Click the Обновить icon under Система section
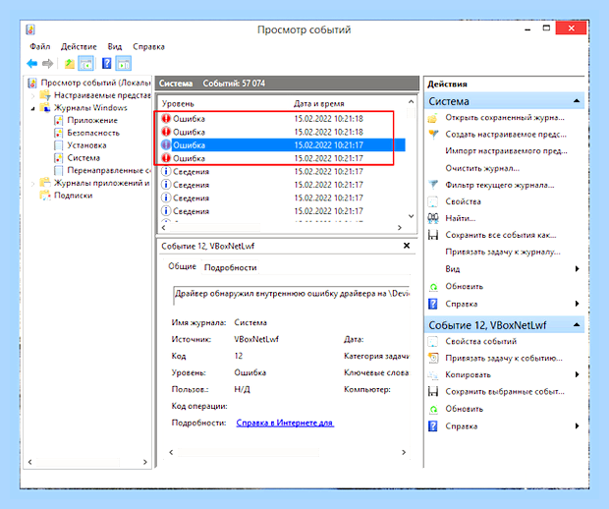The width and height of the screenshot is (609, 509). pos(432,287)
